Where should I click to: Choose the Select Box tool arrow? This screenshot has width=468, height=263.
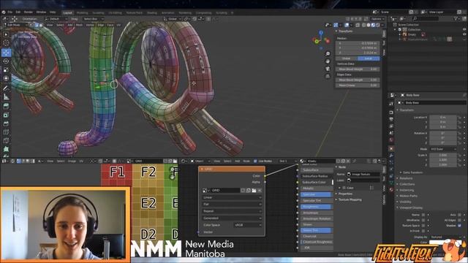click(x=6, y=34)
